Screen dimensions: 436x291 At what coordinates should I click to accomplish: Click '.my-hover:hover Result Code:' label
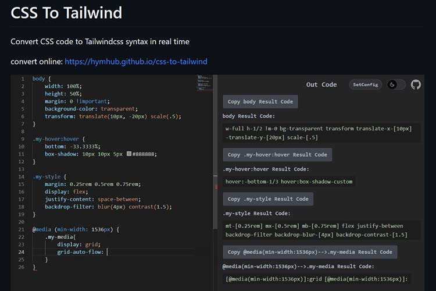point(266,169)
